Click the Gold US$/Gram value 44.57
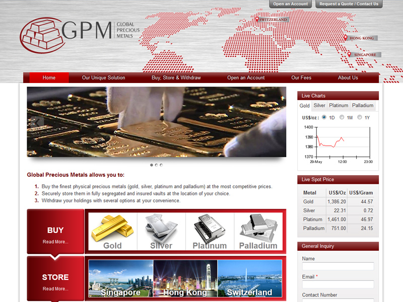 click(367, 202)
